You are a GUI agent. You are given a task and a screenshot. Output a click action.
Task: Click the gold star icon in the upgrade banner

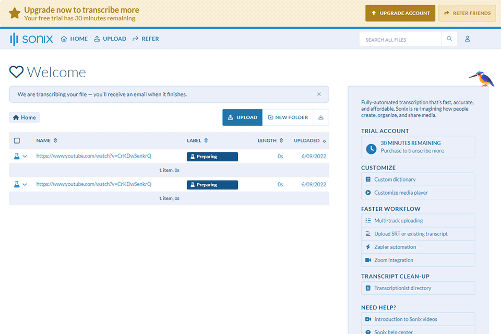coord(15,14)
